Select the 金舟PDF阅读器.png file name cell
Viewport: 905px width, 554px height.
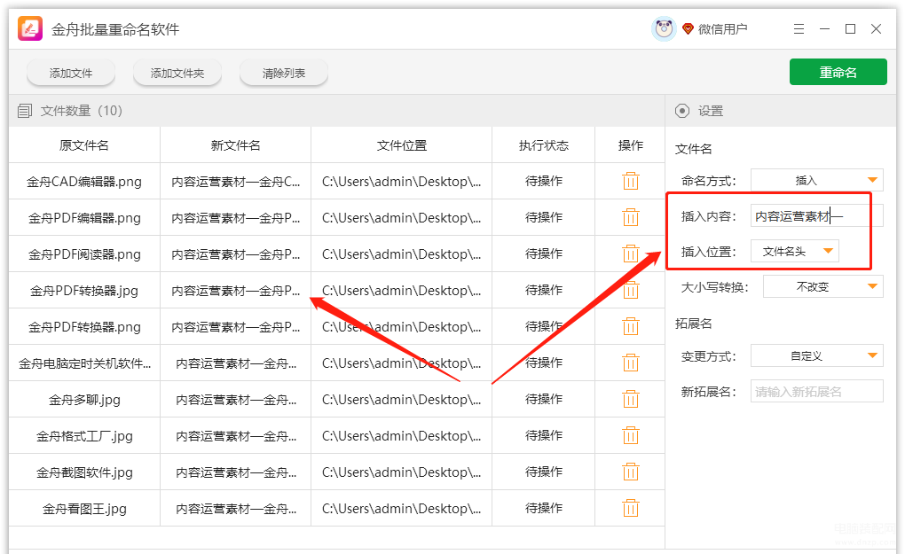coord(84,254)
